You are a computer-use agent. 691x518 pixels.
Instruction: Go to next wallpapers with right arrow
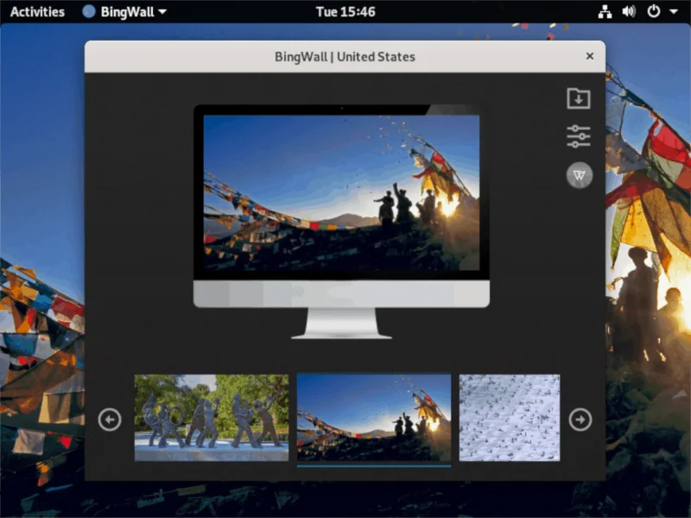[x=580, y=420]
